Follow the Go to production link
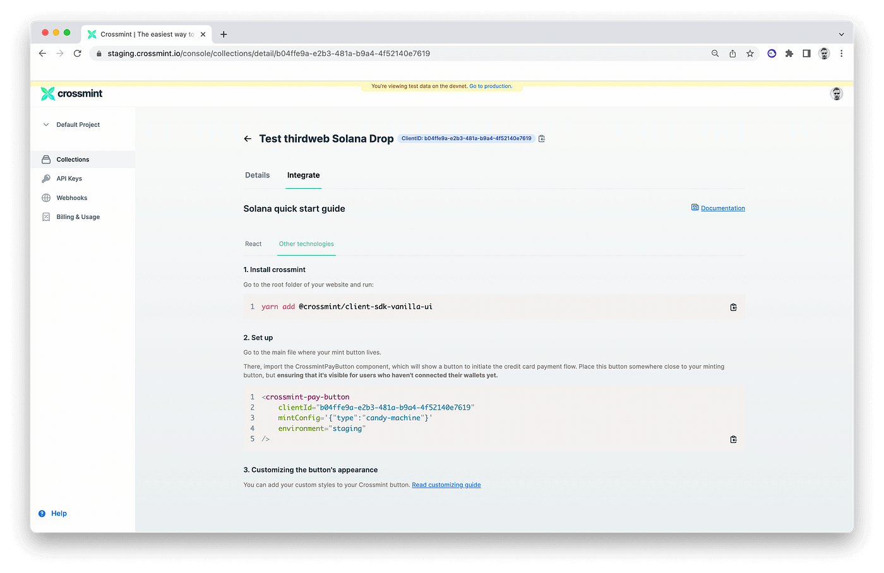 pos(491,86)
